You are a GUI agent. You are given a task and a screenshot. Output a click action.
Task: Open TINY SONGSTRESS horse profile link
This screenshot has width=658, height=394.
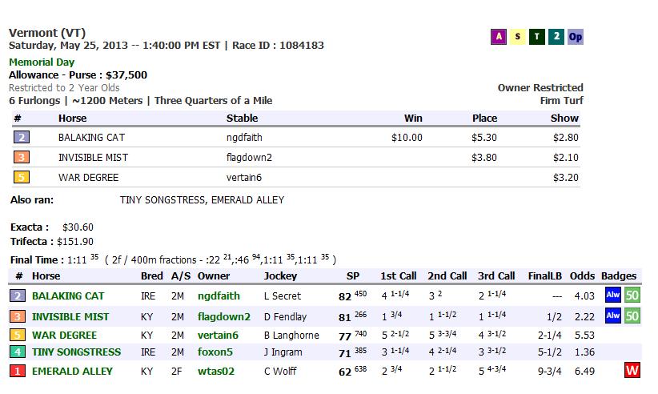click(x=76, y=352)
